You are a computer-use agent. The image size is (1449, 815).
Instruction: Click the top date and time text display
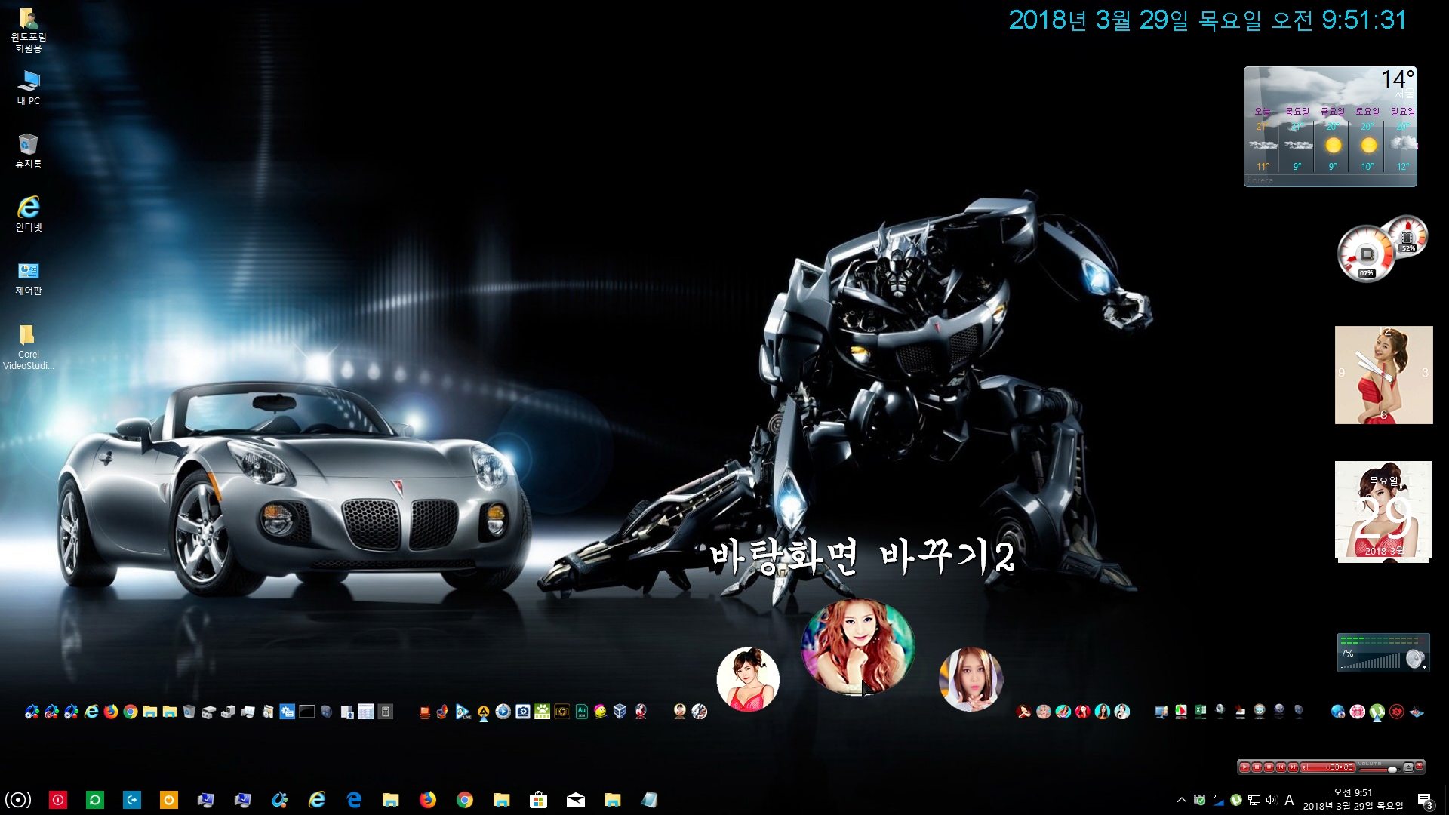tap(1207, 20)
